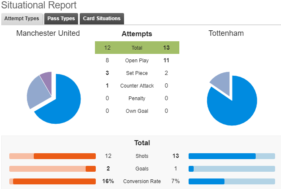Click Manchester United's orange Shots bar
Screen dimensions: 281x189
tap(65, 156)
